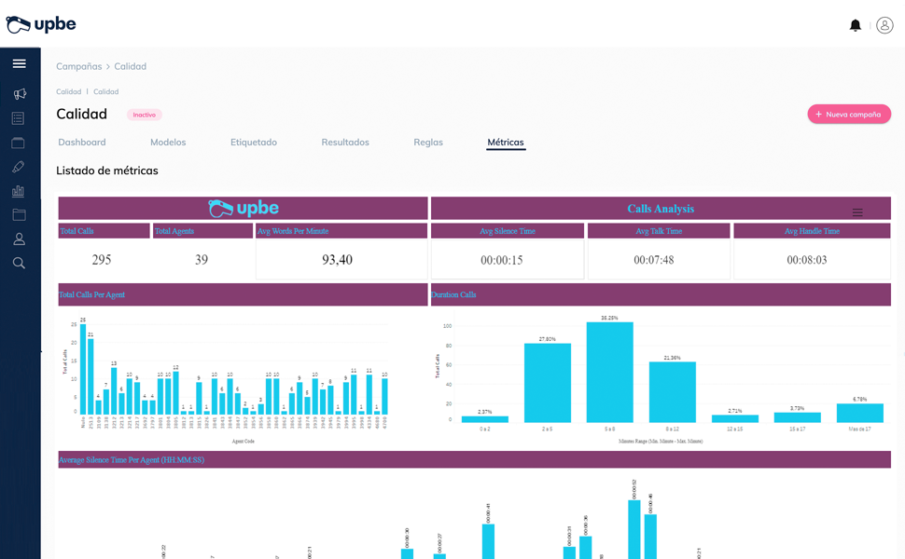
Task: Open the bar chart sidebar icon
Action: click(19, 191)
